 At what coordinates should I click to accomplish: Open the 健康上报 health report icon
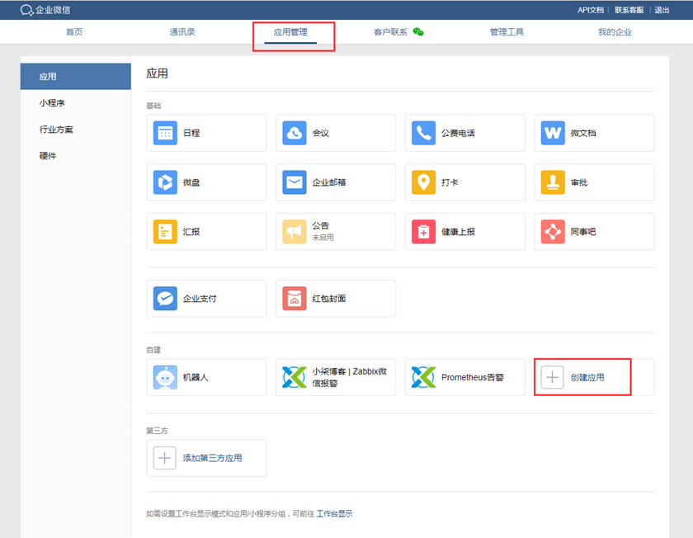[424, 232]
